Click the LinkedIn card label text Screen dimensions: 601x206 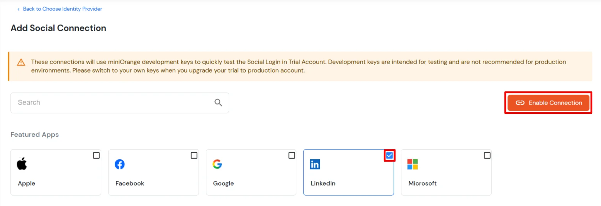(323, 184)
